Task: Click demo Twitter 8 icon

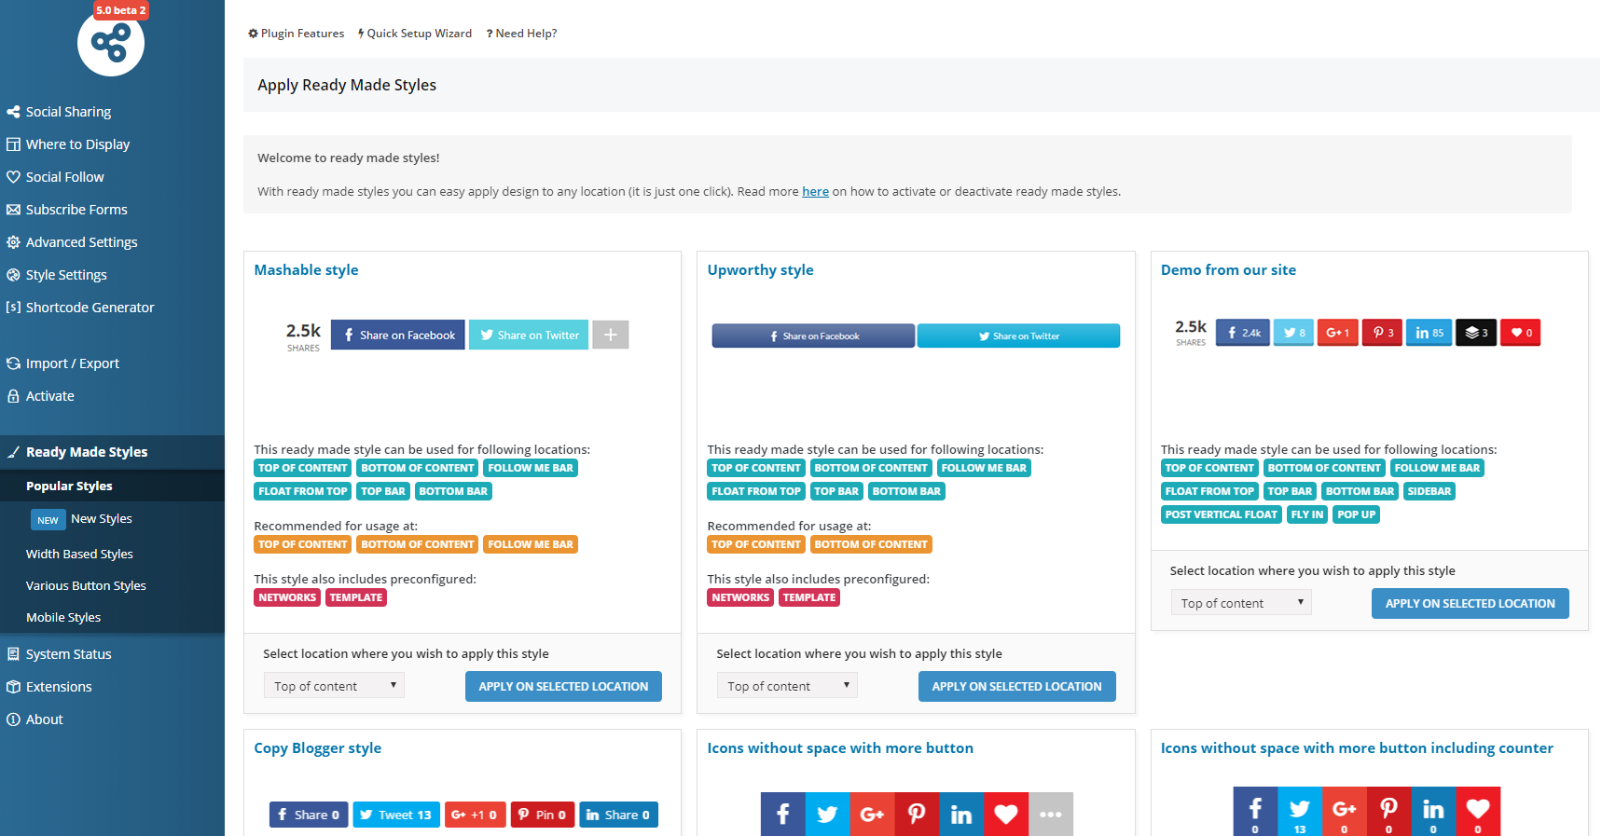Action: (x=1293, y=333)
